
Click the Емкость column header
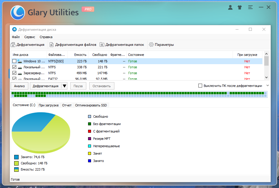point(78,55)
